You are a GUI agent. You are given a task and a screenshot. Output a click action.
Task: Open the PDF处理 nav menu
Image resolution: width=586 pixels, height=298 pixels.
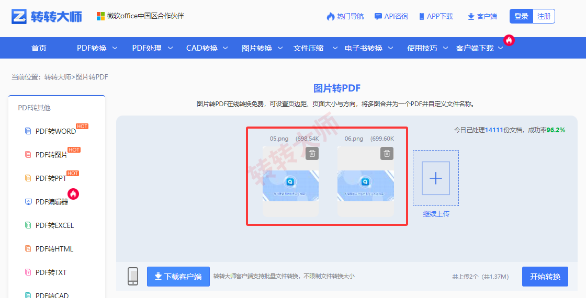(x=147, y=48)
